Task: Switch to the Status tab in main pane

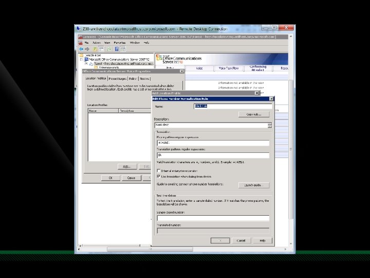Action: [x=170, y=68]
